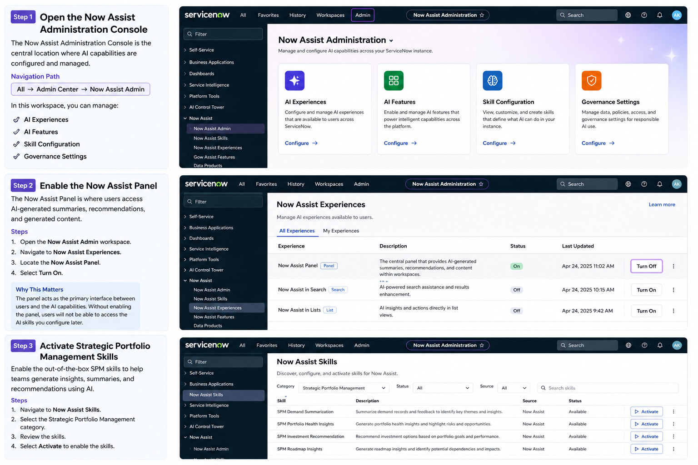Favorite star in the Administration page title pill
The width and height of the screenshot is (698, 465).
pos(482,15)
